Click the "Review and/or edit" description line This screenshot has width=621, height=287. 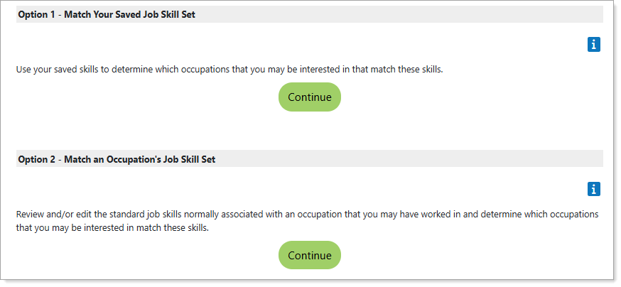pyautogui.click(x=307, y=214)
